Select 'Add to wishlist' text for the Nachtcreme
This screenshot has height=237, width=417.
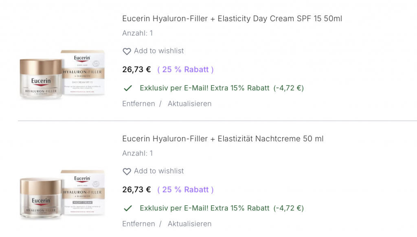(159, 171)
